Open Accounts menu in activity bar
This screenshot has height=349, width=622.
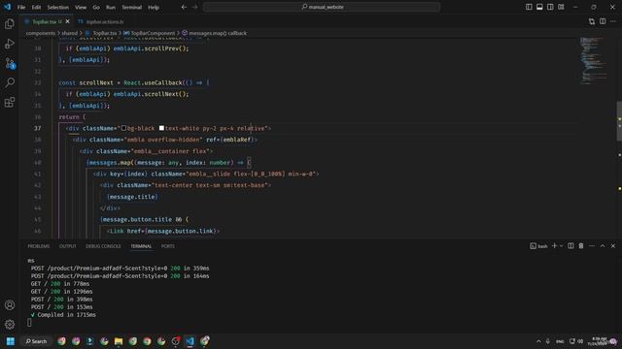[x=10, y=305]
